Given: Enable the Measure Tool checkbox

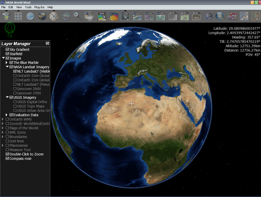Looking at the screenshot, I should (x=7, y=150).
